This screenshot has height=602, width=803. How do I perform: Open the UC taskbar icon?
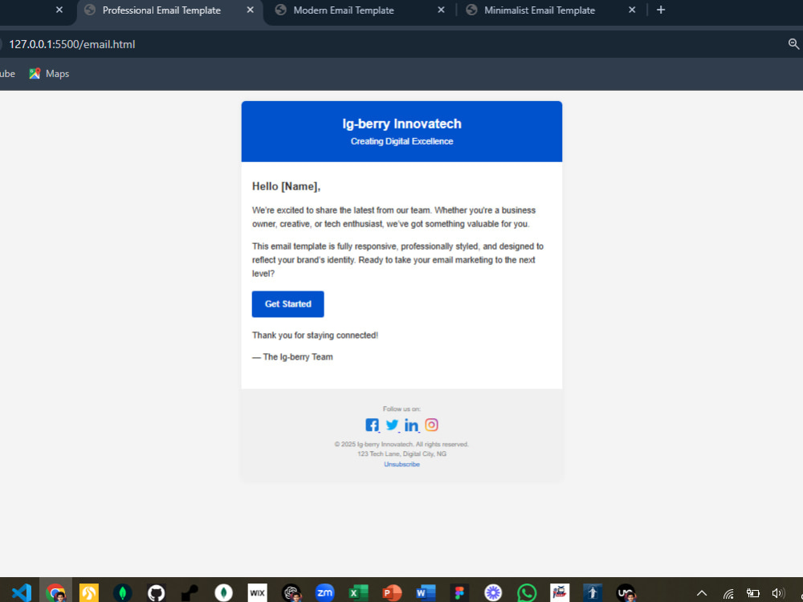click(626, 593)
